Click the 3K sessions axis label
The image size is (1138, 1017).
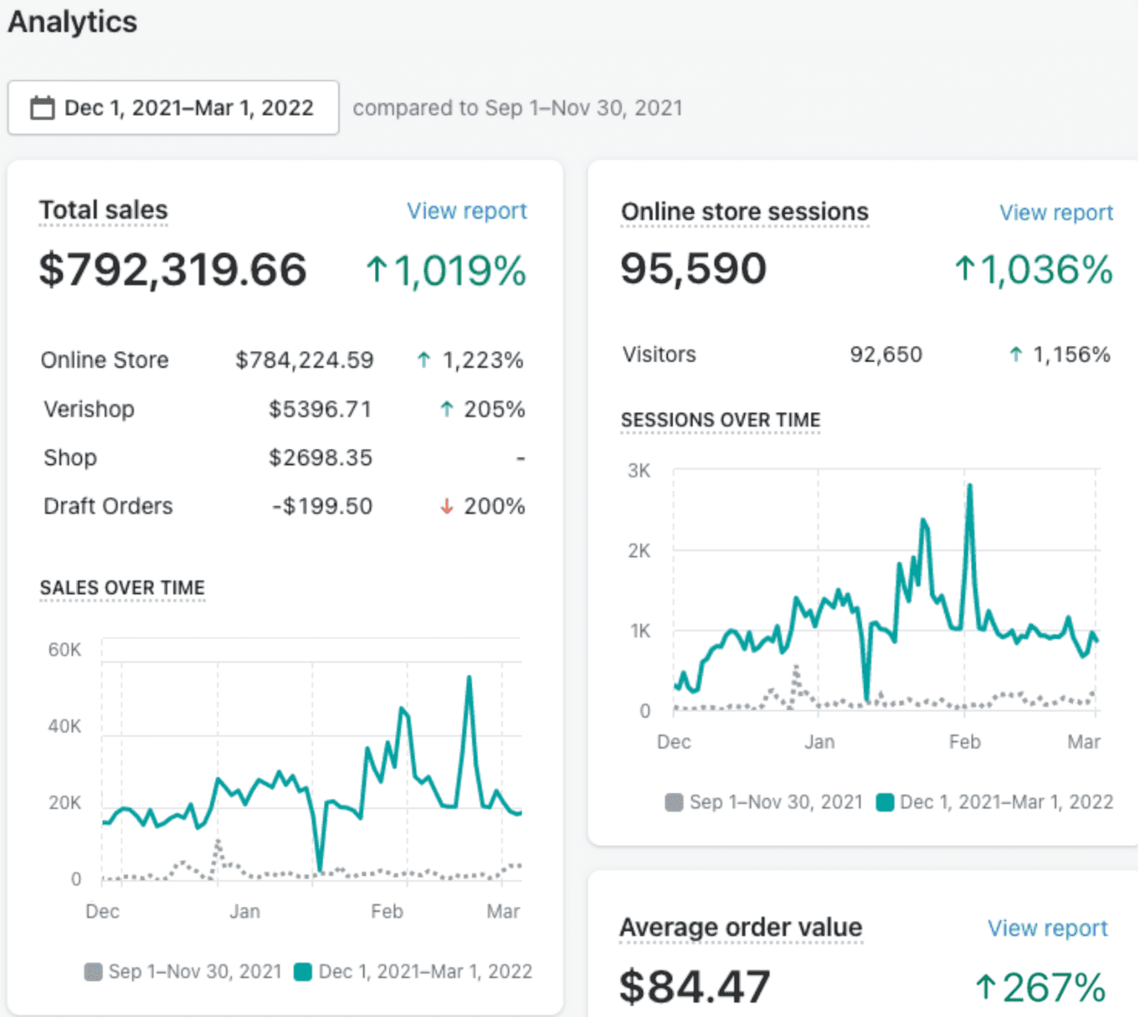click(x=639, y=471)
